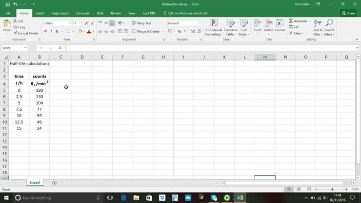This screenshot has height=203, width=361.
Task: Toggle Wrap Text for the cell
Action: (141, 23)
